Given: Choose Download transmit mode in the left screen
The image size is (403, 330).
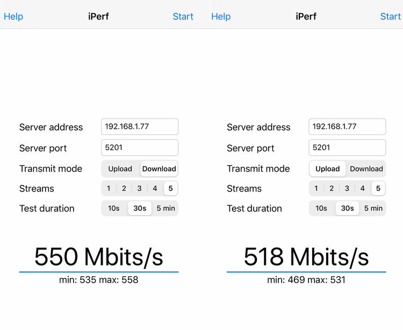Looking at the screenshot, I should point(159,168).
